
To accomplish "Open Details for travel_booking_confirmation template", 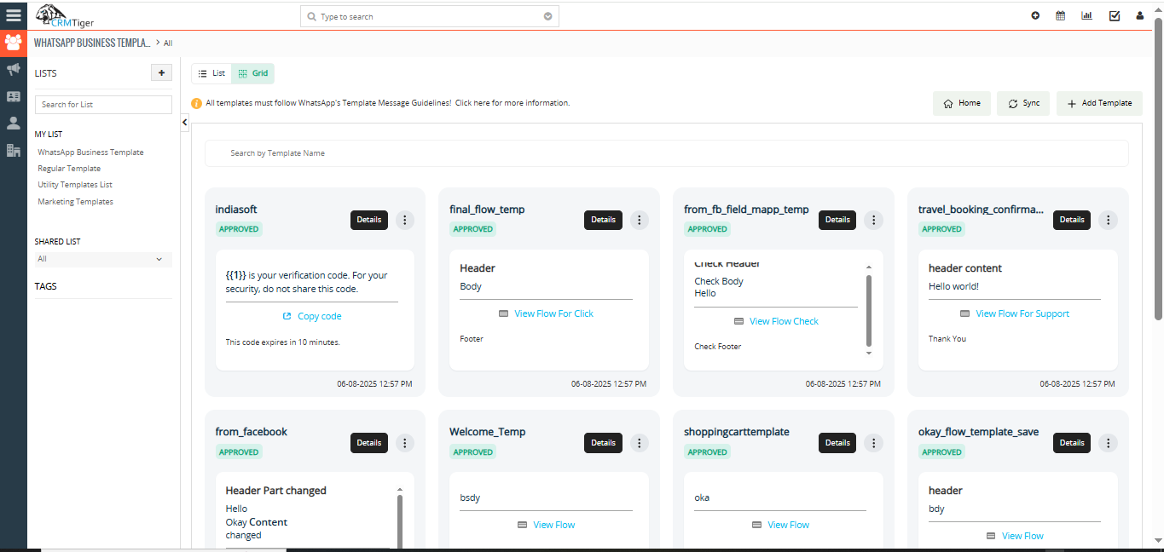I will click(x=1072, y=220).
